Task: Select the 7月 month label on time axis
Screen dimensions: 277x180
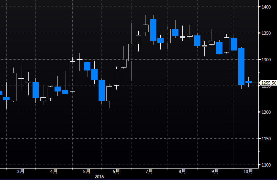Action: (x=149, y=171)
